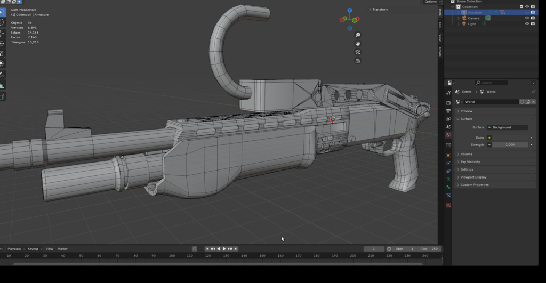Viewport: 546px width, 283px height.
Task: Open the timeline Keying menu
Action: pos(35,249)
